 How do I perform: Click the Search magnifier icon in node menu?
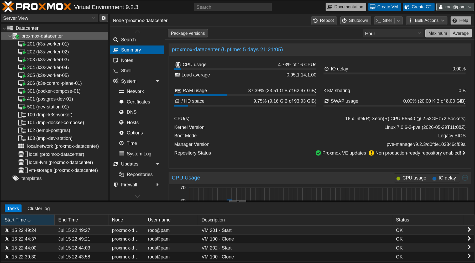click(x=116, y=40)
